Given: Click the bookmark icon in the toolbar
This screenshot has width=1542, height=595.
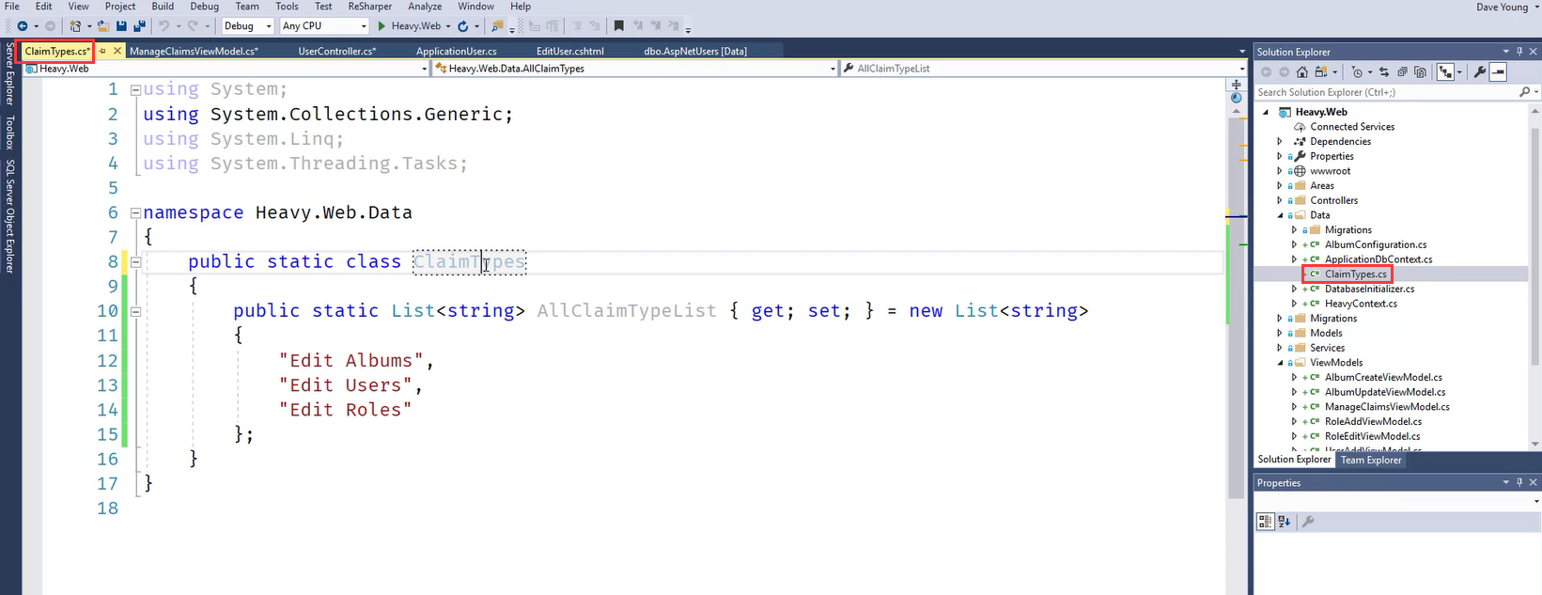Looking at the screenshot, I should point(618,26).
